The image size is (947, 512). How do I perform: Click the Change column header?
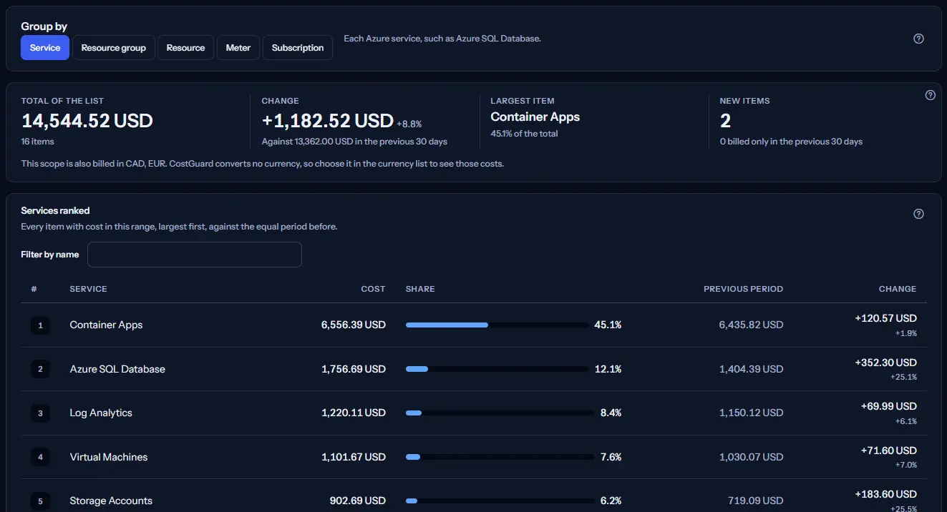point(898,289)
